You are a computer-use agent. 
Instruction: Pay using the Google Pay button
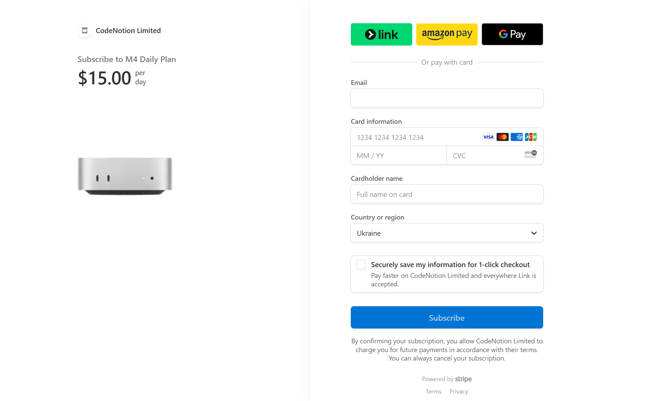512,34
